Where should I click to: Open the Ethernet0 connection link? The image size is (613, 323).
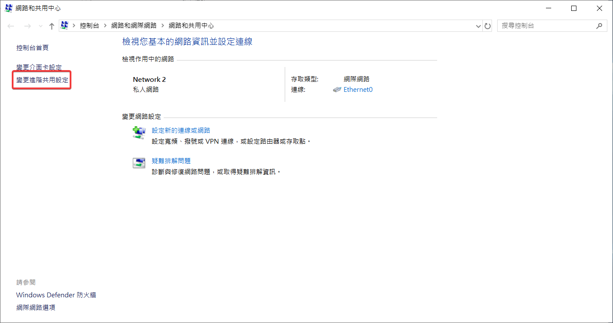(x=358, y=90)
